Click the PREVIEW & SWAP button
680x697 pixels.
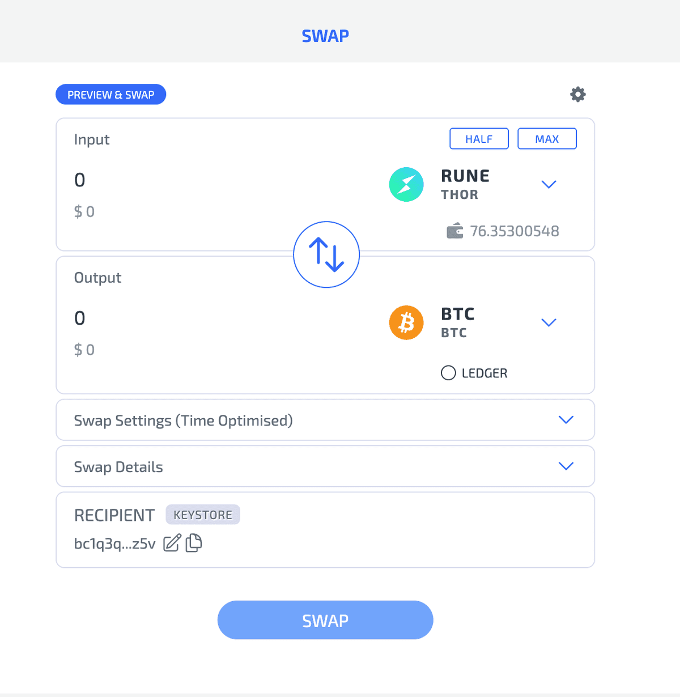coord(110,94)
